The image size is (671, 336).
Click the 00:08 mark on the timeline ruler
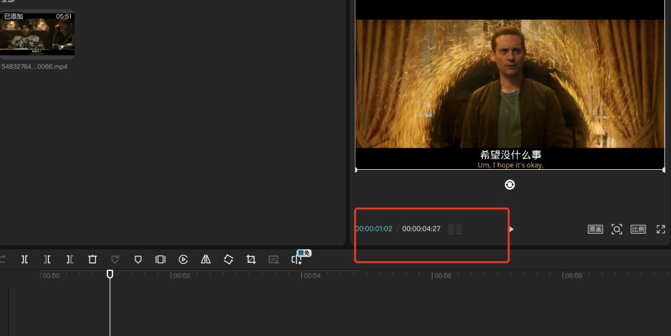573,276
